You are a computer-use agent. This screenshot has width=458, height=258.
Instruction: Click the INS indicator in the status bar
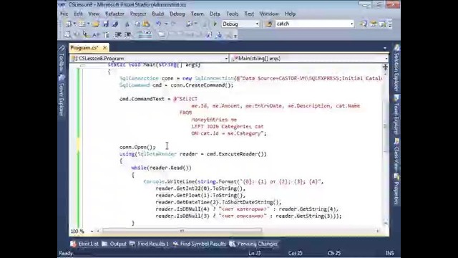click(390, 253)
